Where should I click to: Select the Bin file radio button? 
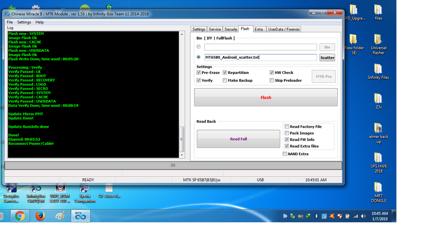199,47
